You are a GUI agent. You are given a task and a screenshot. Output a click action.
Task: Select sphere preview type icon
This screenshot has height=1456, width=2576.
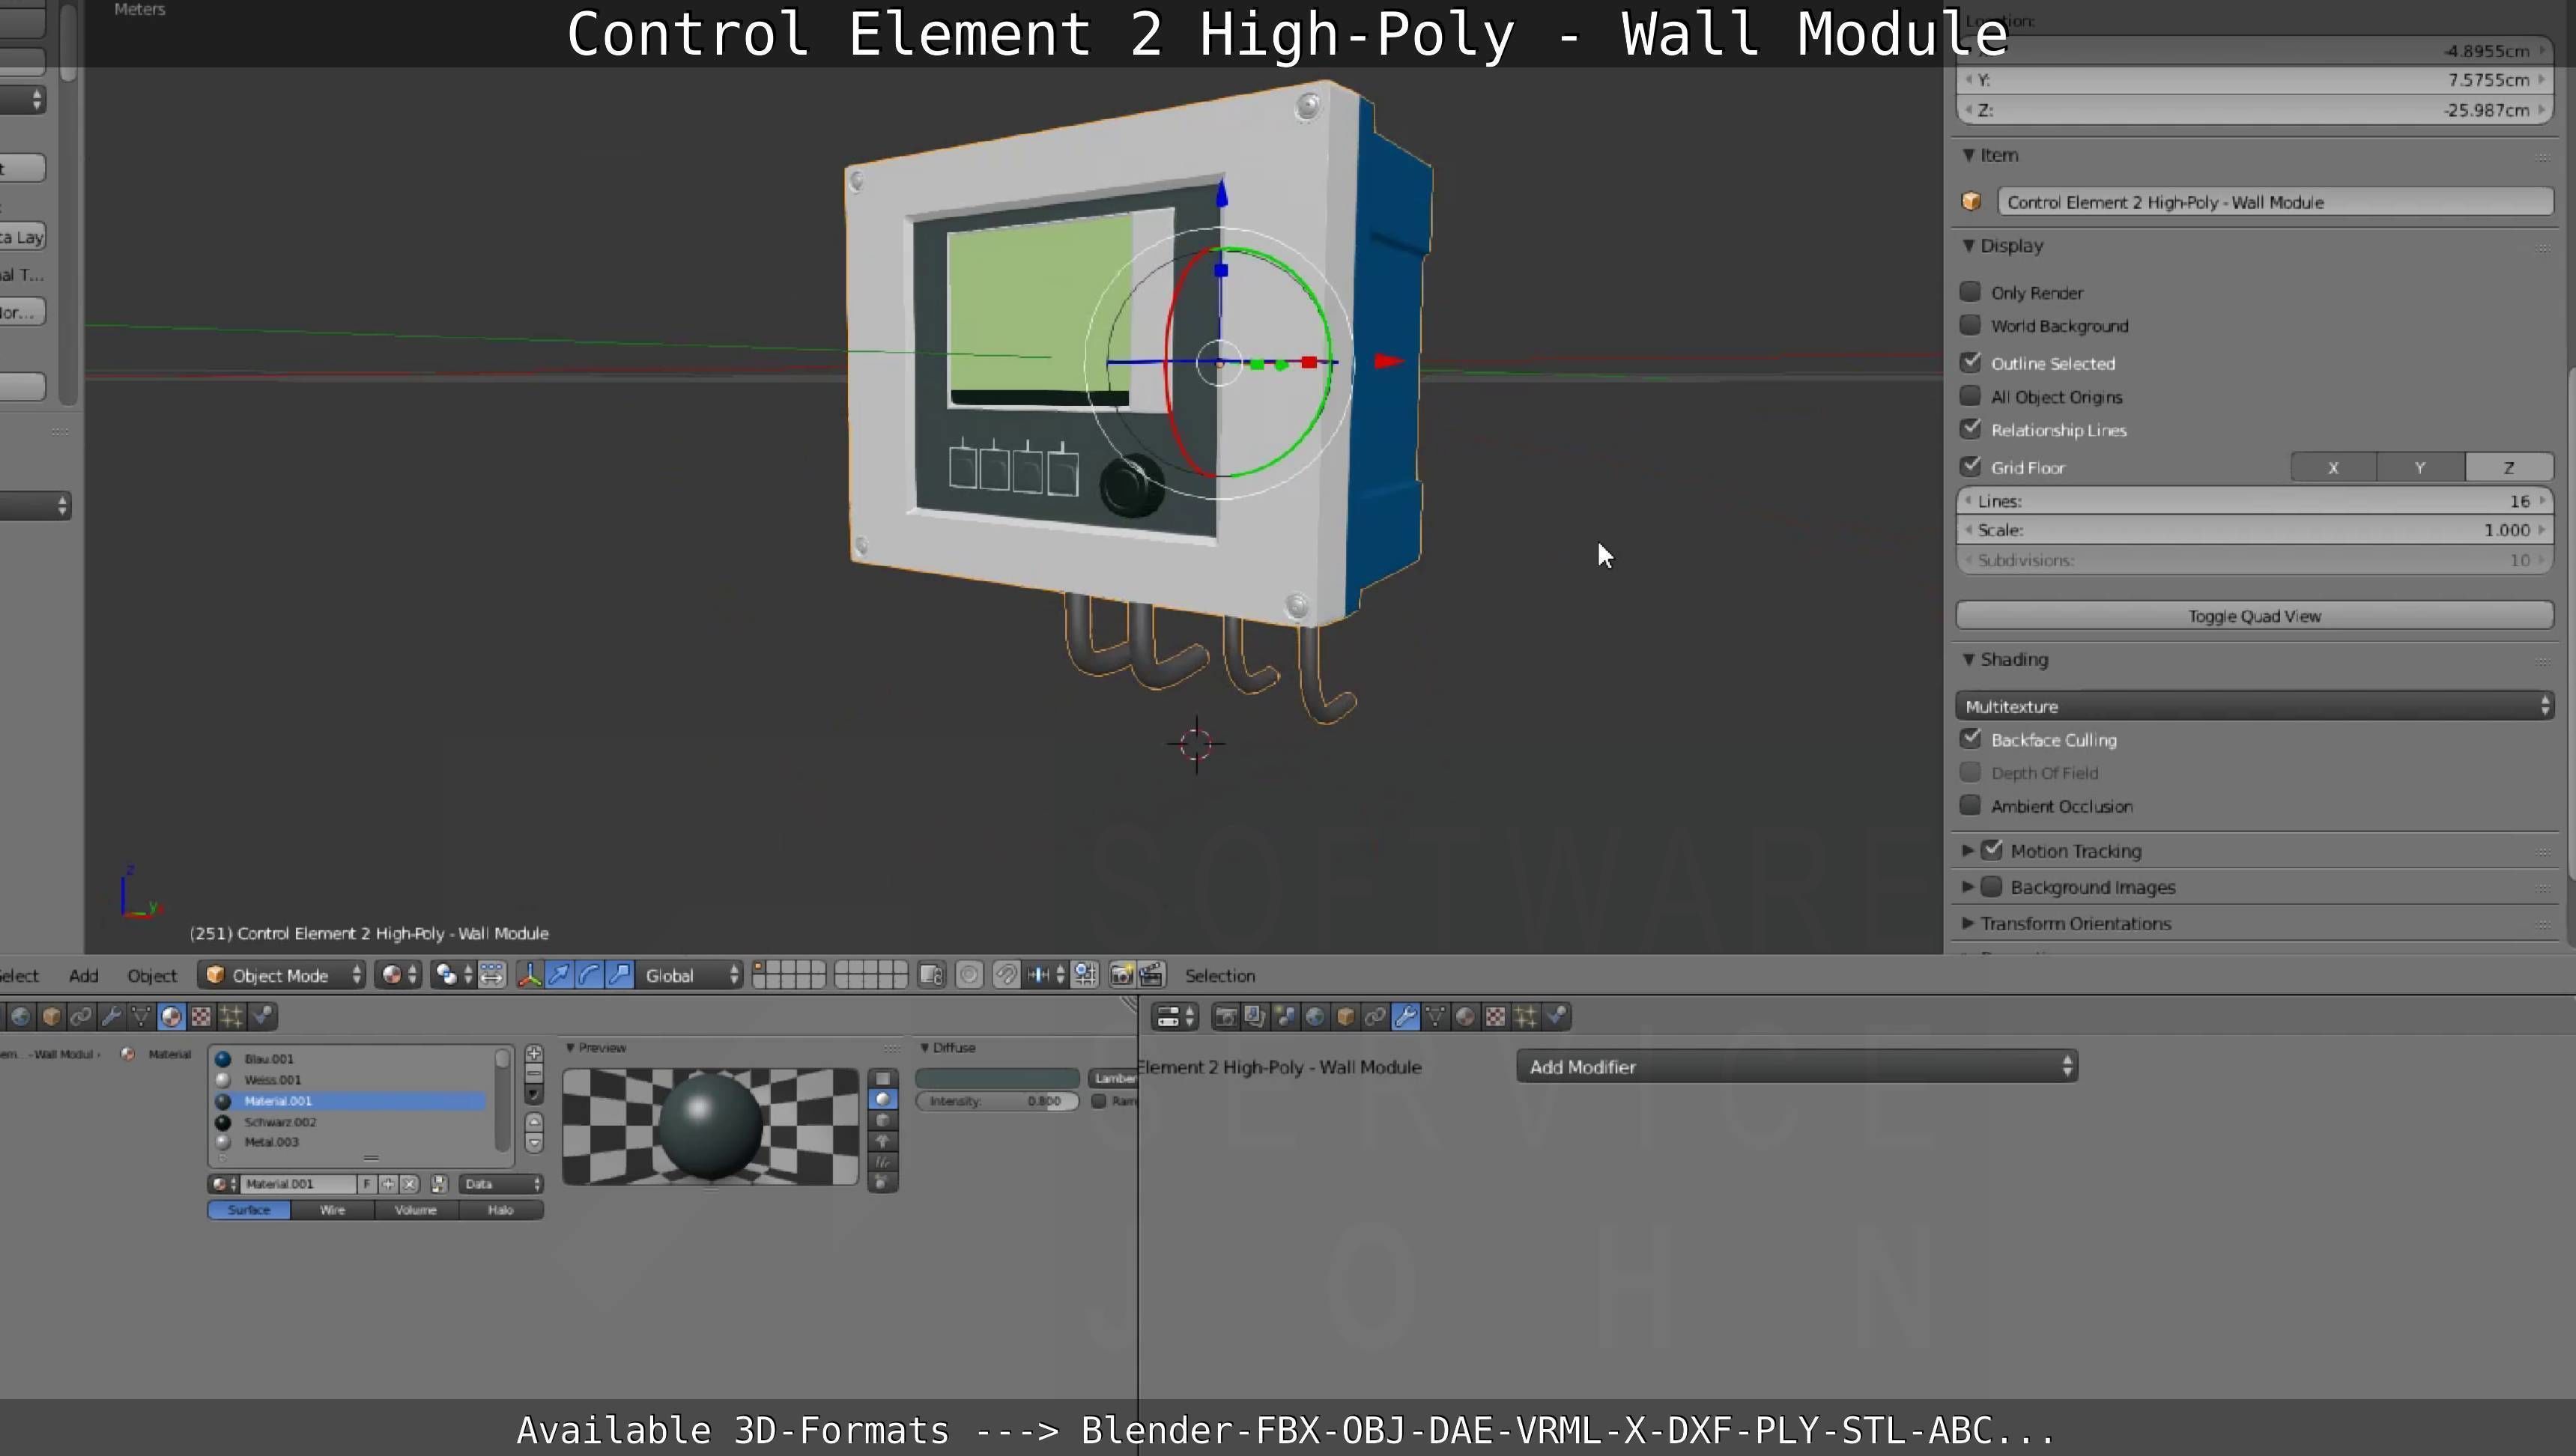point(883,1099)
